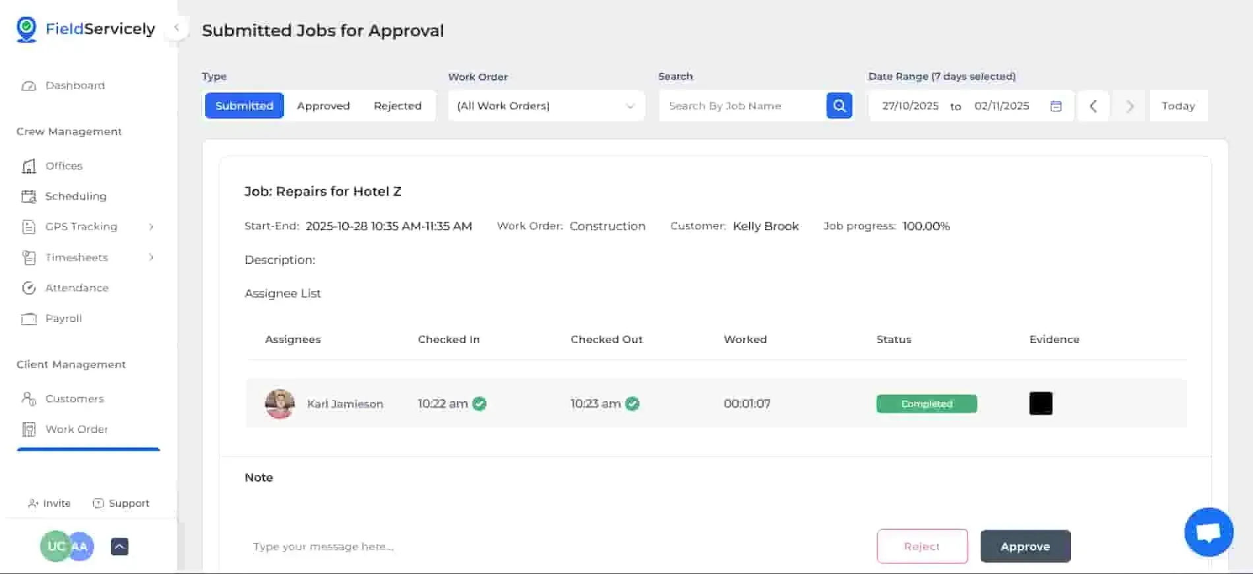Navigate to Payroll in the sidebar
The height and width of the screenshot is (574, 1253).
tap(63, 318)
